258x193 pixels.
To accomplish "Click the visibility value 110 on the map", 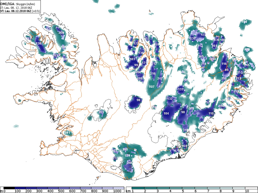I will coord(211,113).
